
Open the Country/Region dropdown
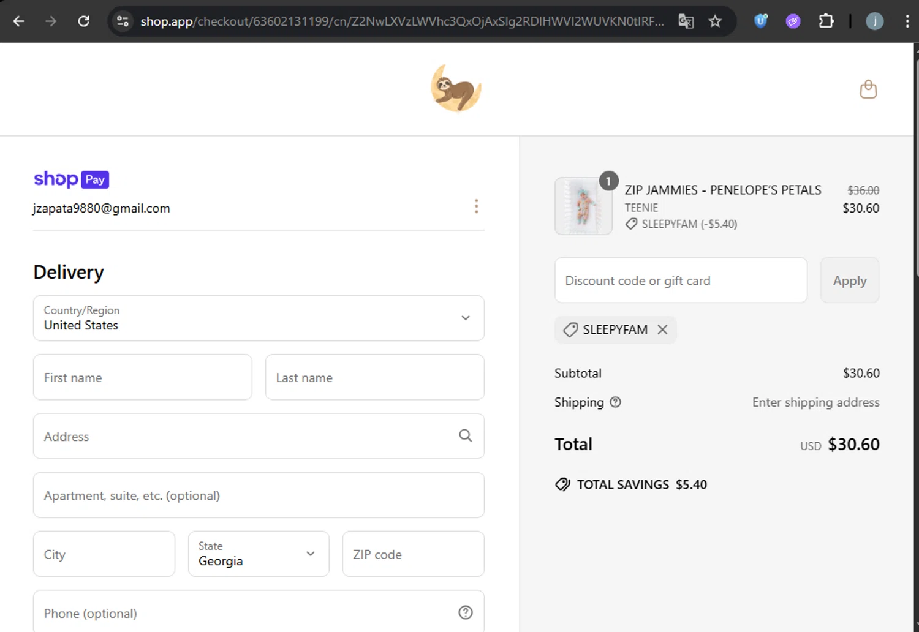tap(259, 318)
